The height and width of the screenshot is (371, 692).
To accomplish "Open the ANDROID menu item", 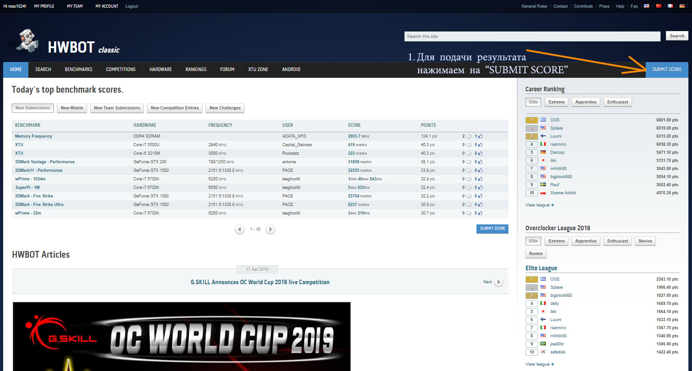I will [291, 70].
